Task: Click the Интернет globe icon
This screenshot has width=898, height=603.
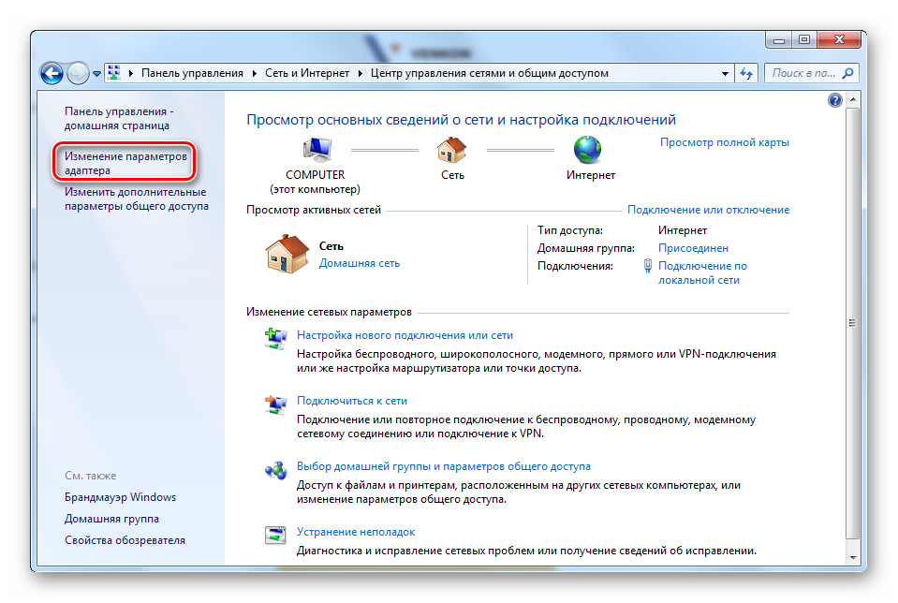Action: (x=588, y=150)
